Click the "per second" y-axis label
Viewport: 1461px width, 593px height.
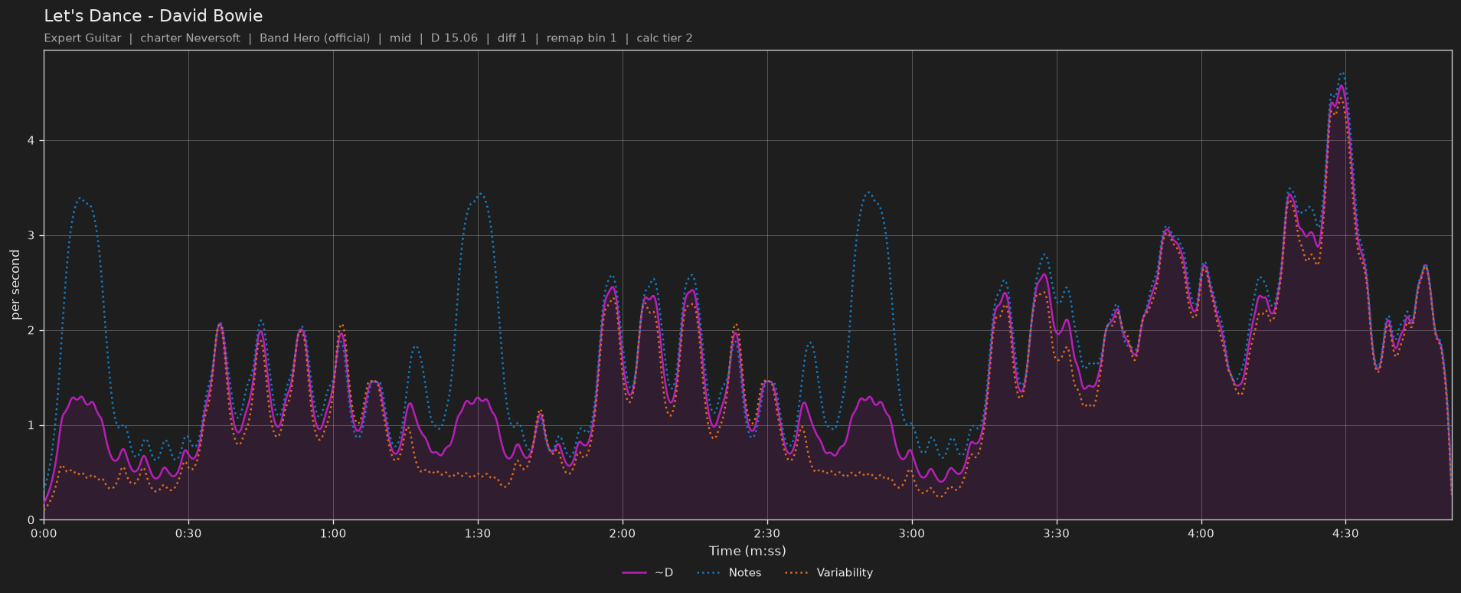coord(15,285)
